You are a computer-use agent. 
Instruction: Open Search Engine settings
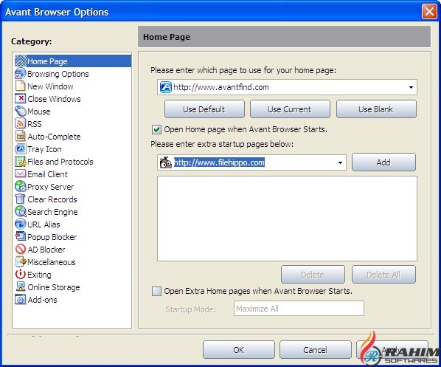click(52, 212)
